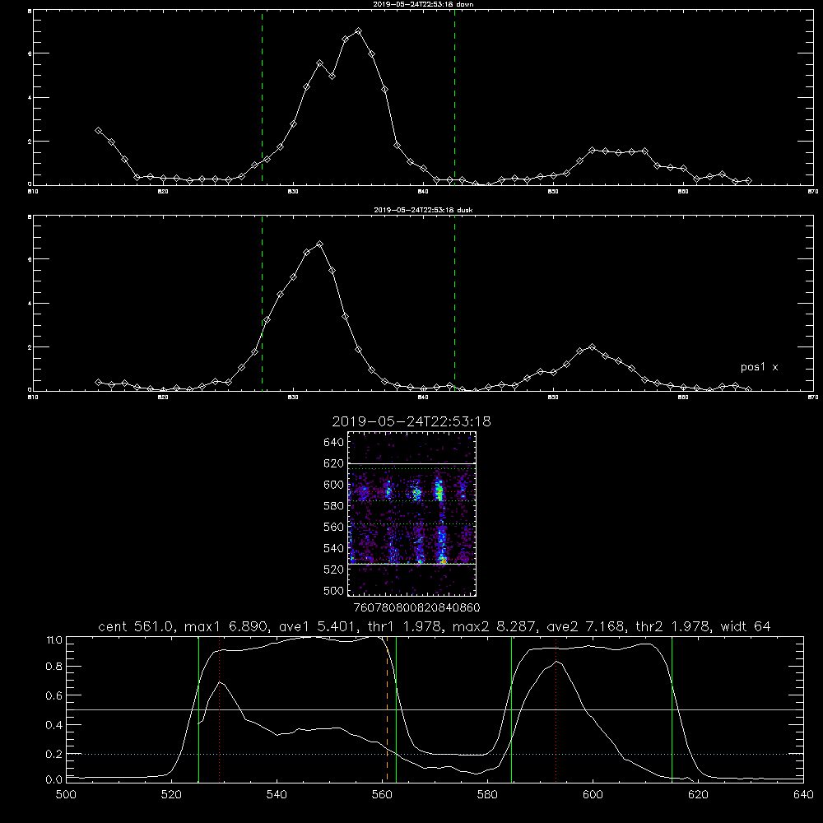Click the left green dashed line in dusk plot
This screenshot has height=823, width=823.
click(x=262, y=303)
